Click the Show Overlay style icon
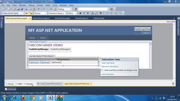 click(31, 13)
